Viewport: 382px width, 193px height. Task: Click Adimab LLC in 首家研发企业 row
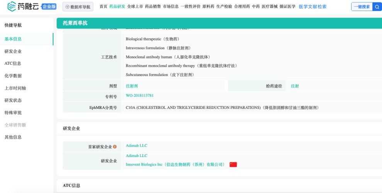(136, 146)
